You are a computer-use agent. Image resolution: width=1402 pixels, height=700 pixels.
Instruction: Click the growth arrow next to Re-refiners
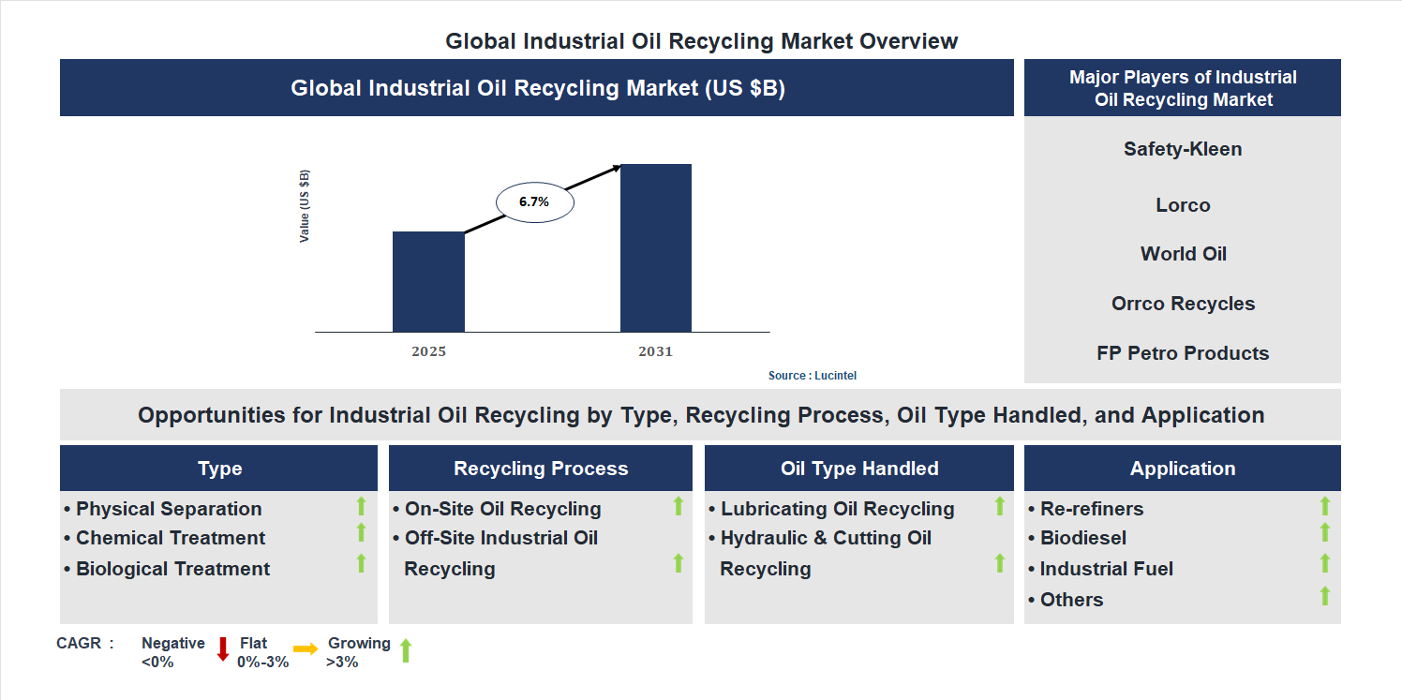[x=1324, y=507]
